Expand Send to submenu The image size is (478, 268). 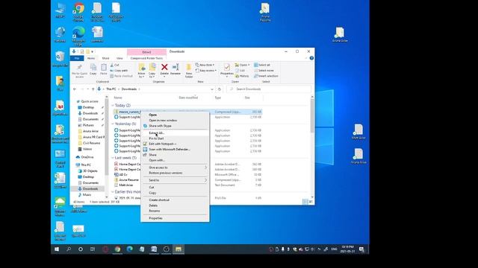[x=175, y=180]
